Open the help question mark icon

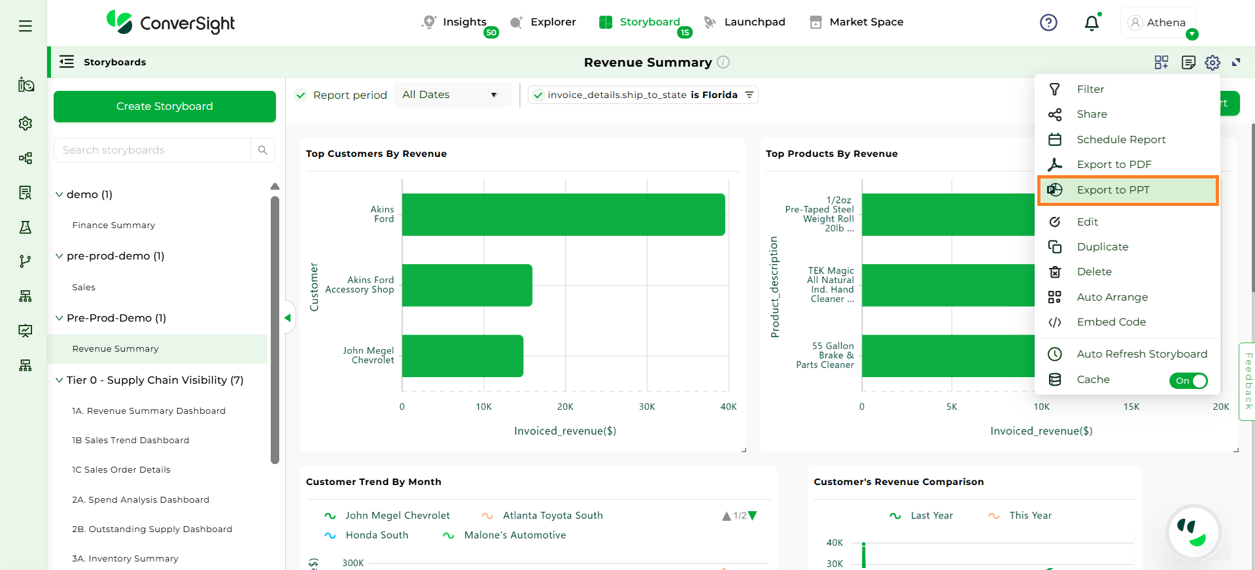pyautogui.click(x=1048, y=23)
